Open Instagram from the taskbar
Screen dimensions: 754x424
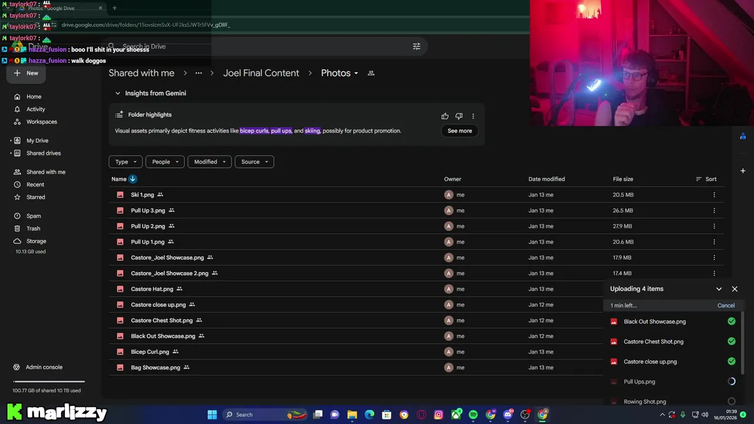pyautogui.click(x=438, y=415)
